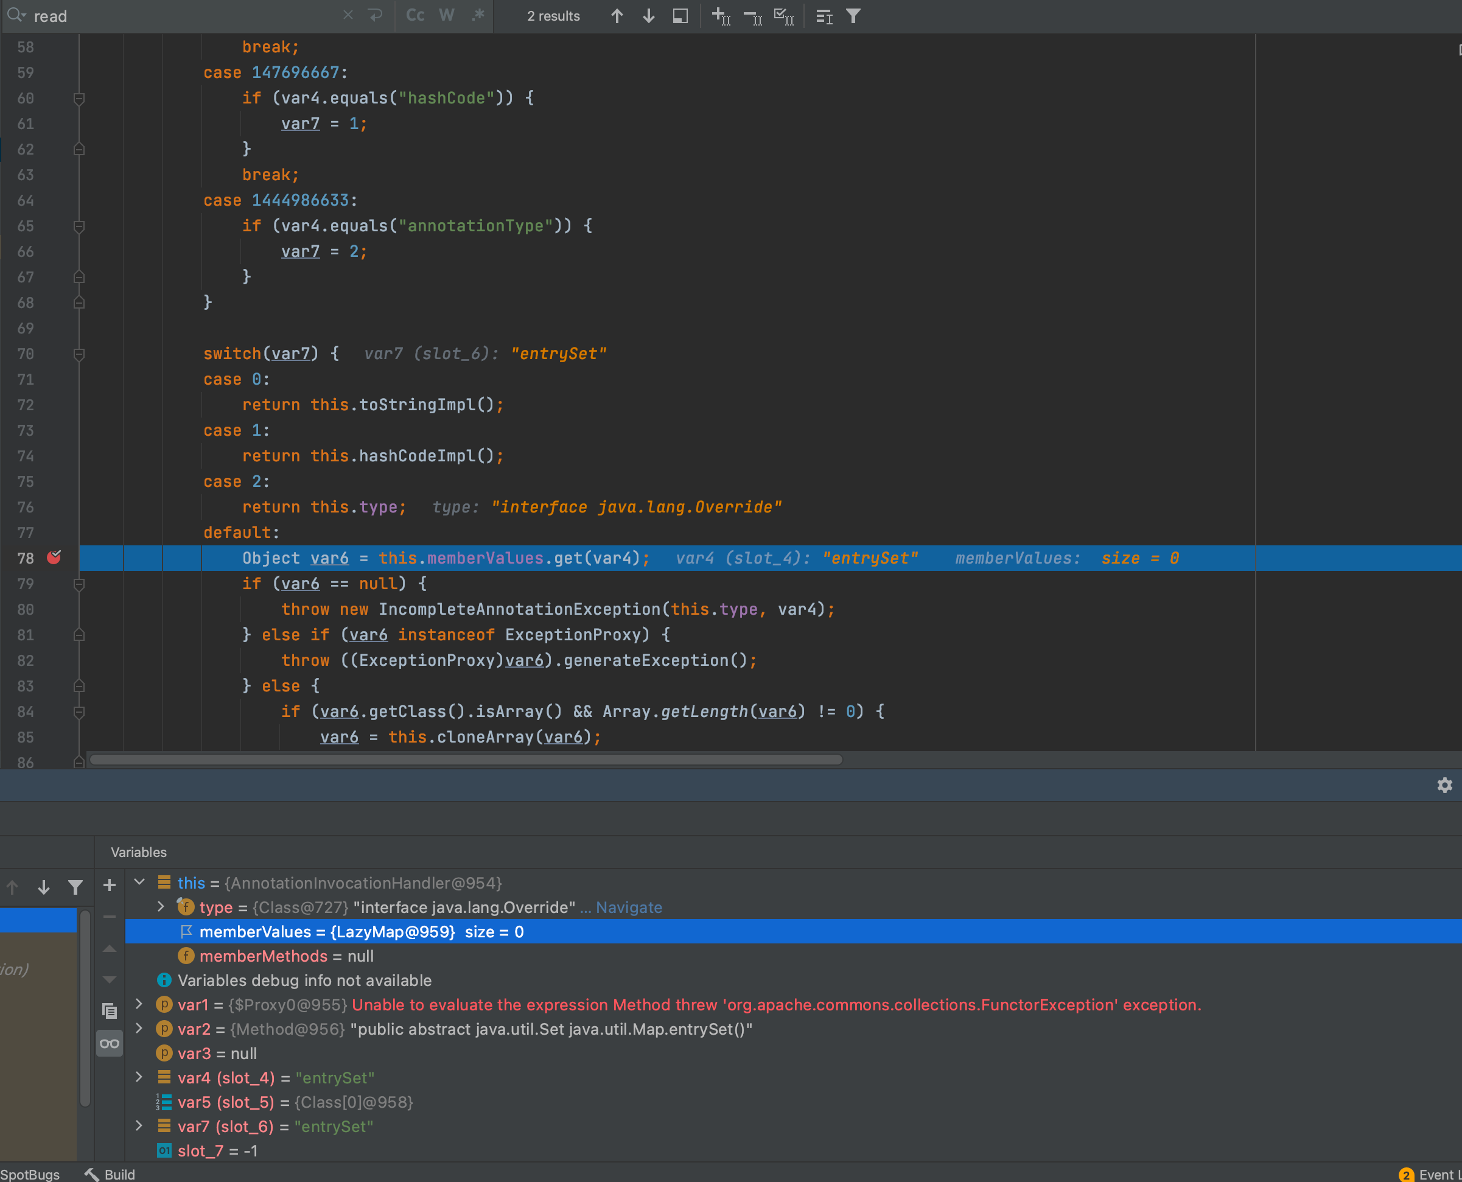This screenshot has width=1462, height=1182.
Task: Click the 'hashCode' string on line 60
Action: (446, 98)
